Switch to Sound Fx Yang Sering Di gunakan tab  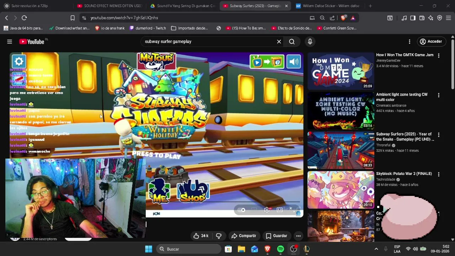(x=182, y=6)
